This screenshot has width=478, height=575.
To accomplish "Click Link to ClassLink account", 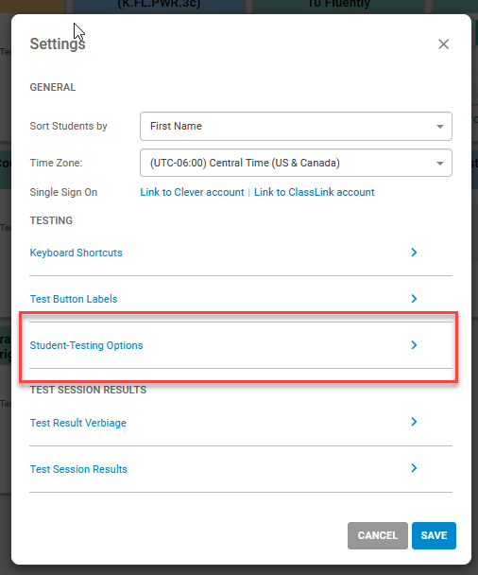I will (x=315, y=192).
